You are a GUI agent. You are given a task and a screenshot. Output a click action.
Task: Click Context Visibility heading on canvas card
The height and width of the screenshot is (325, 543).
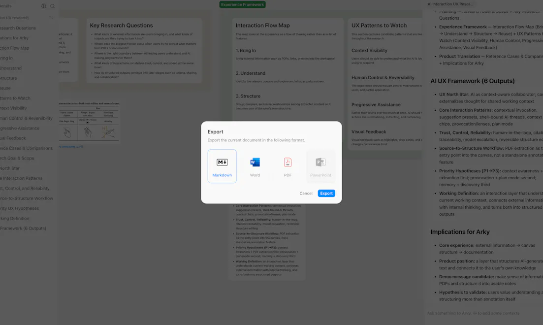[369, 50]
